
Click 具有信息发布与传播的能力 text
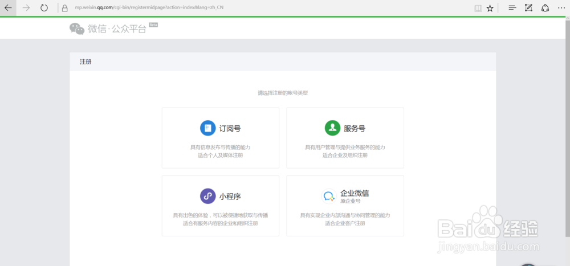pyautogui.click(x=220, y=148)
